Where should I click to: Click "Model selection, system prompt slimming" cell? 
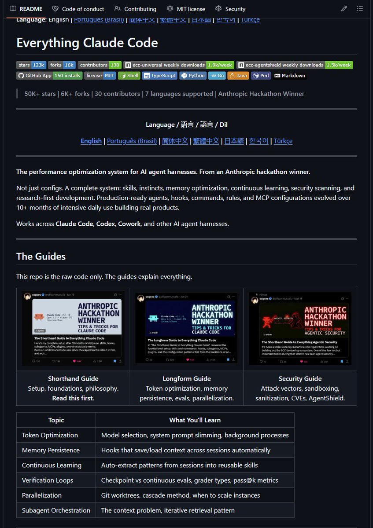pyautogui.click(x=195, y=435)
